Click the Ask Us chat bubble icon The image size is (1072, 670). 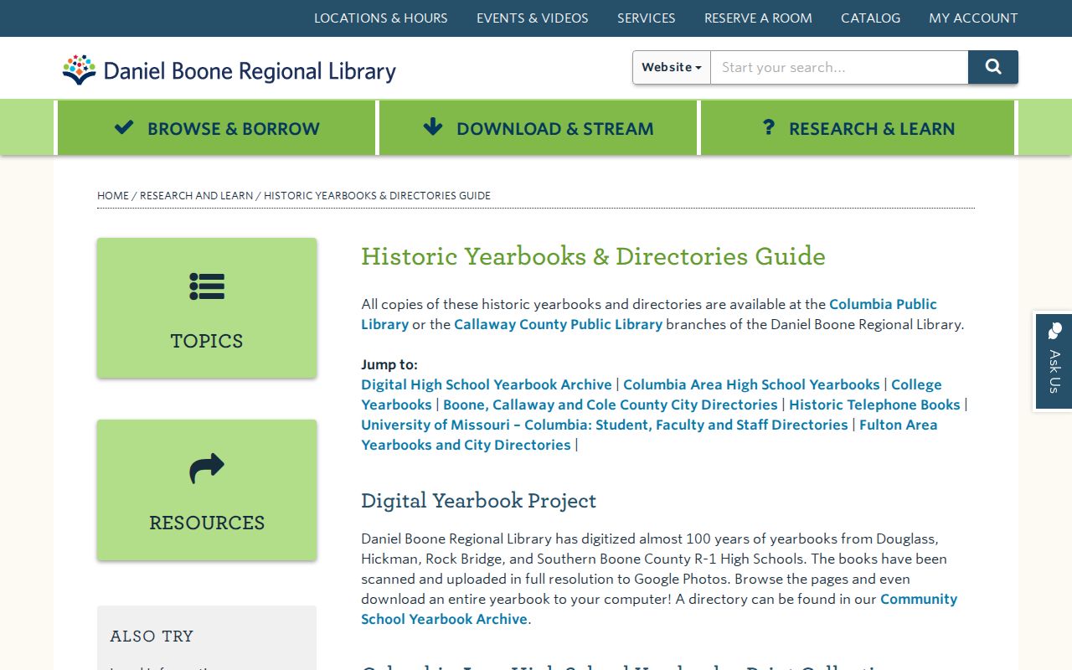pyautogui.click(x=1054, y=331)
